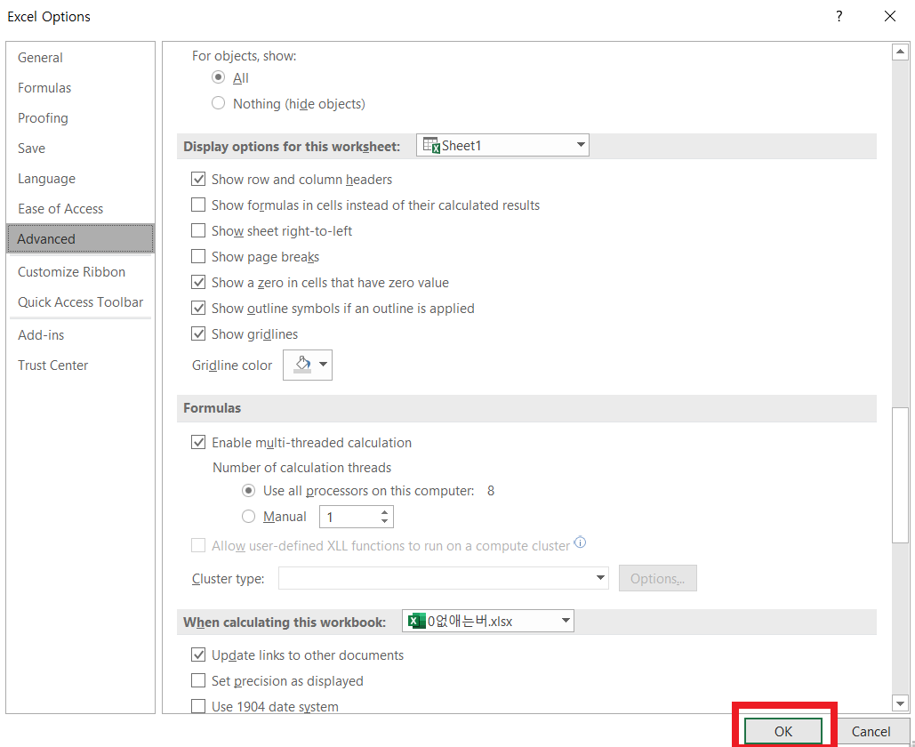Uncheck Show gridlines

tap(198, 333)
